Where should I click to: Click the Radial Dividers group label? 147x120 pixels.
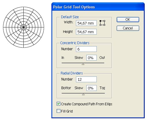pos(72,73)
